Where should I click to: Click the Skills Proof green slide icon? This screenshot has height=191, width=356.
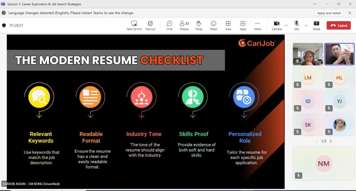(193, 97)
